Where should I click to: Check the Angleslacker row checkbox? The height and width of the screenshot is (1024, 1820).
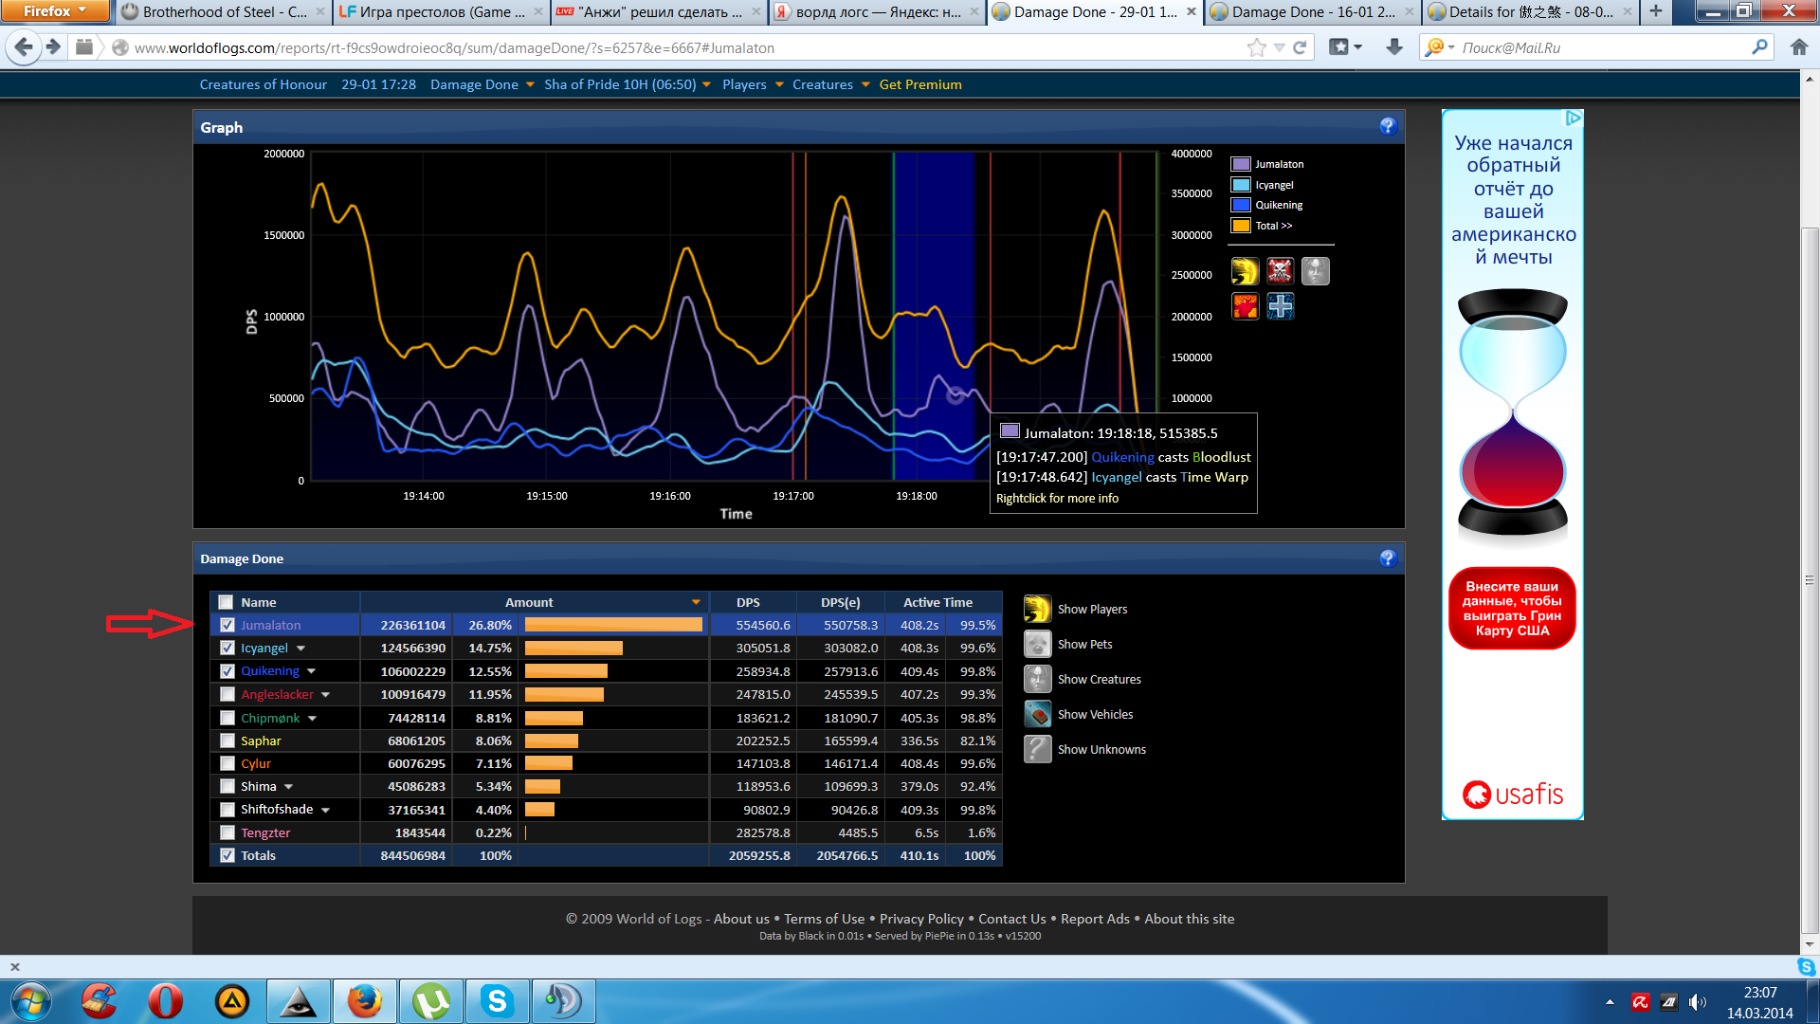[227, 694]
